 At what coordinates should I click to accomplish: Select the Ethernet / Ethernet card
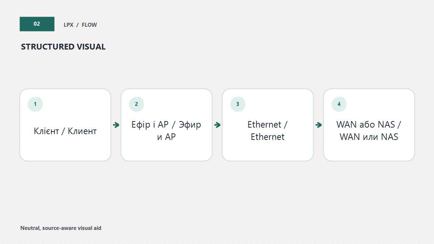click(268, 125)
